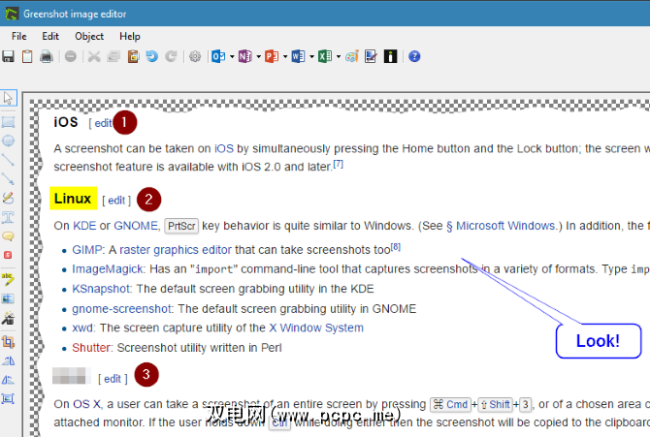Paste element using the brown clipboard icon
650x437 pixels.
[133, 56]
